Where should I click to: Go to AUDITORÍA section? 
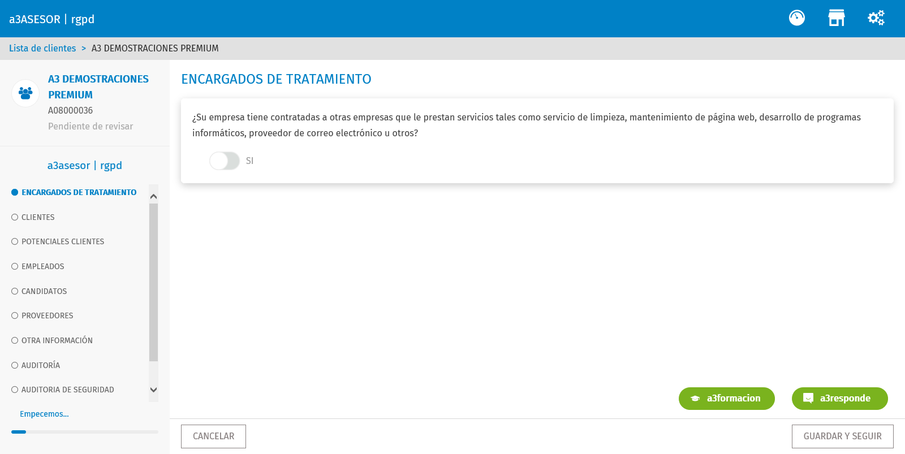36,365
